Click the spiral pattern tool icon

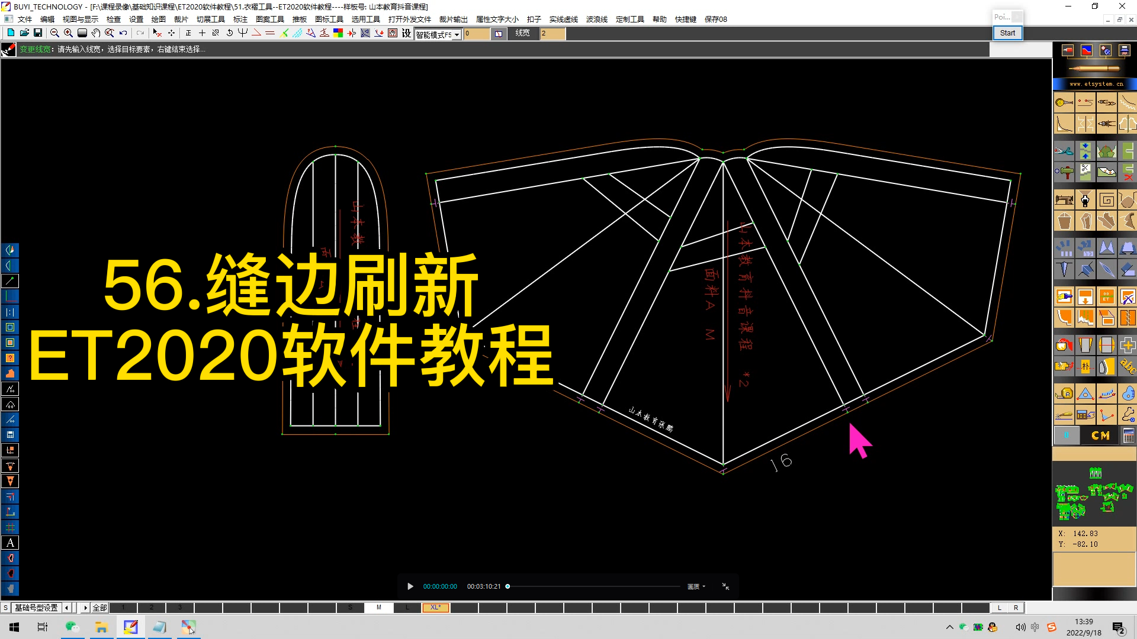tap(1107, 200)
